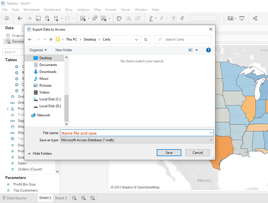This screenshot has height=203, width=268.
Task: Expand the address bar path history dropdown
Action: click(x=136, y=40)
